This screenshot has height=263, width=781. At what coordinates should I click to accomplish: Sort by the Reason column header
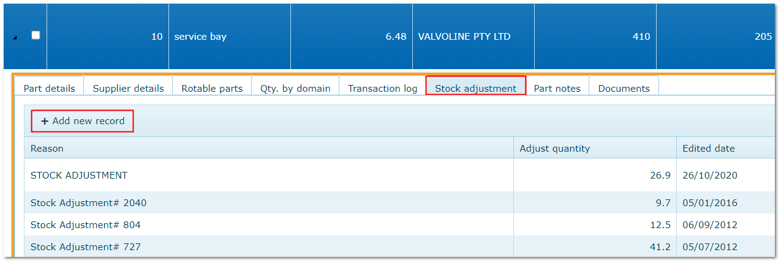(47, 149)
